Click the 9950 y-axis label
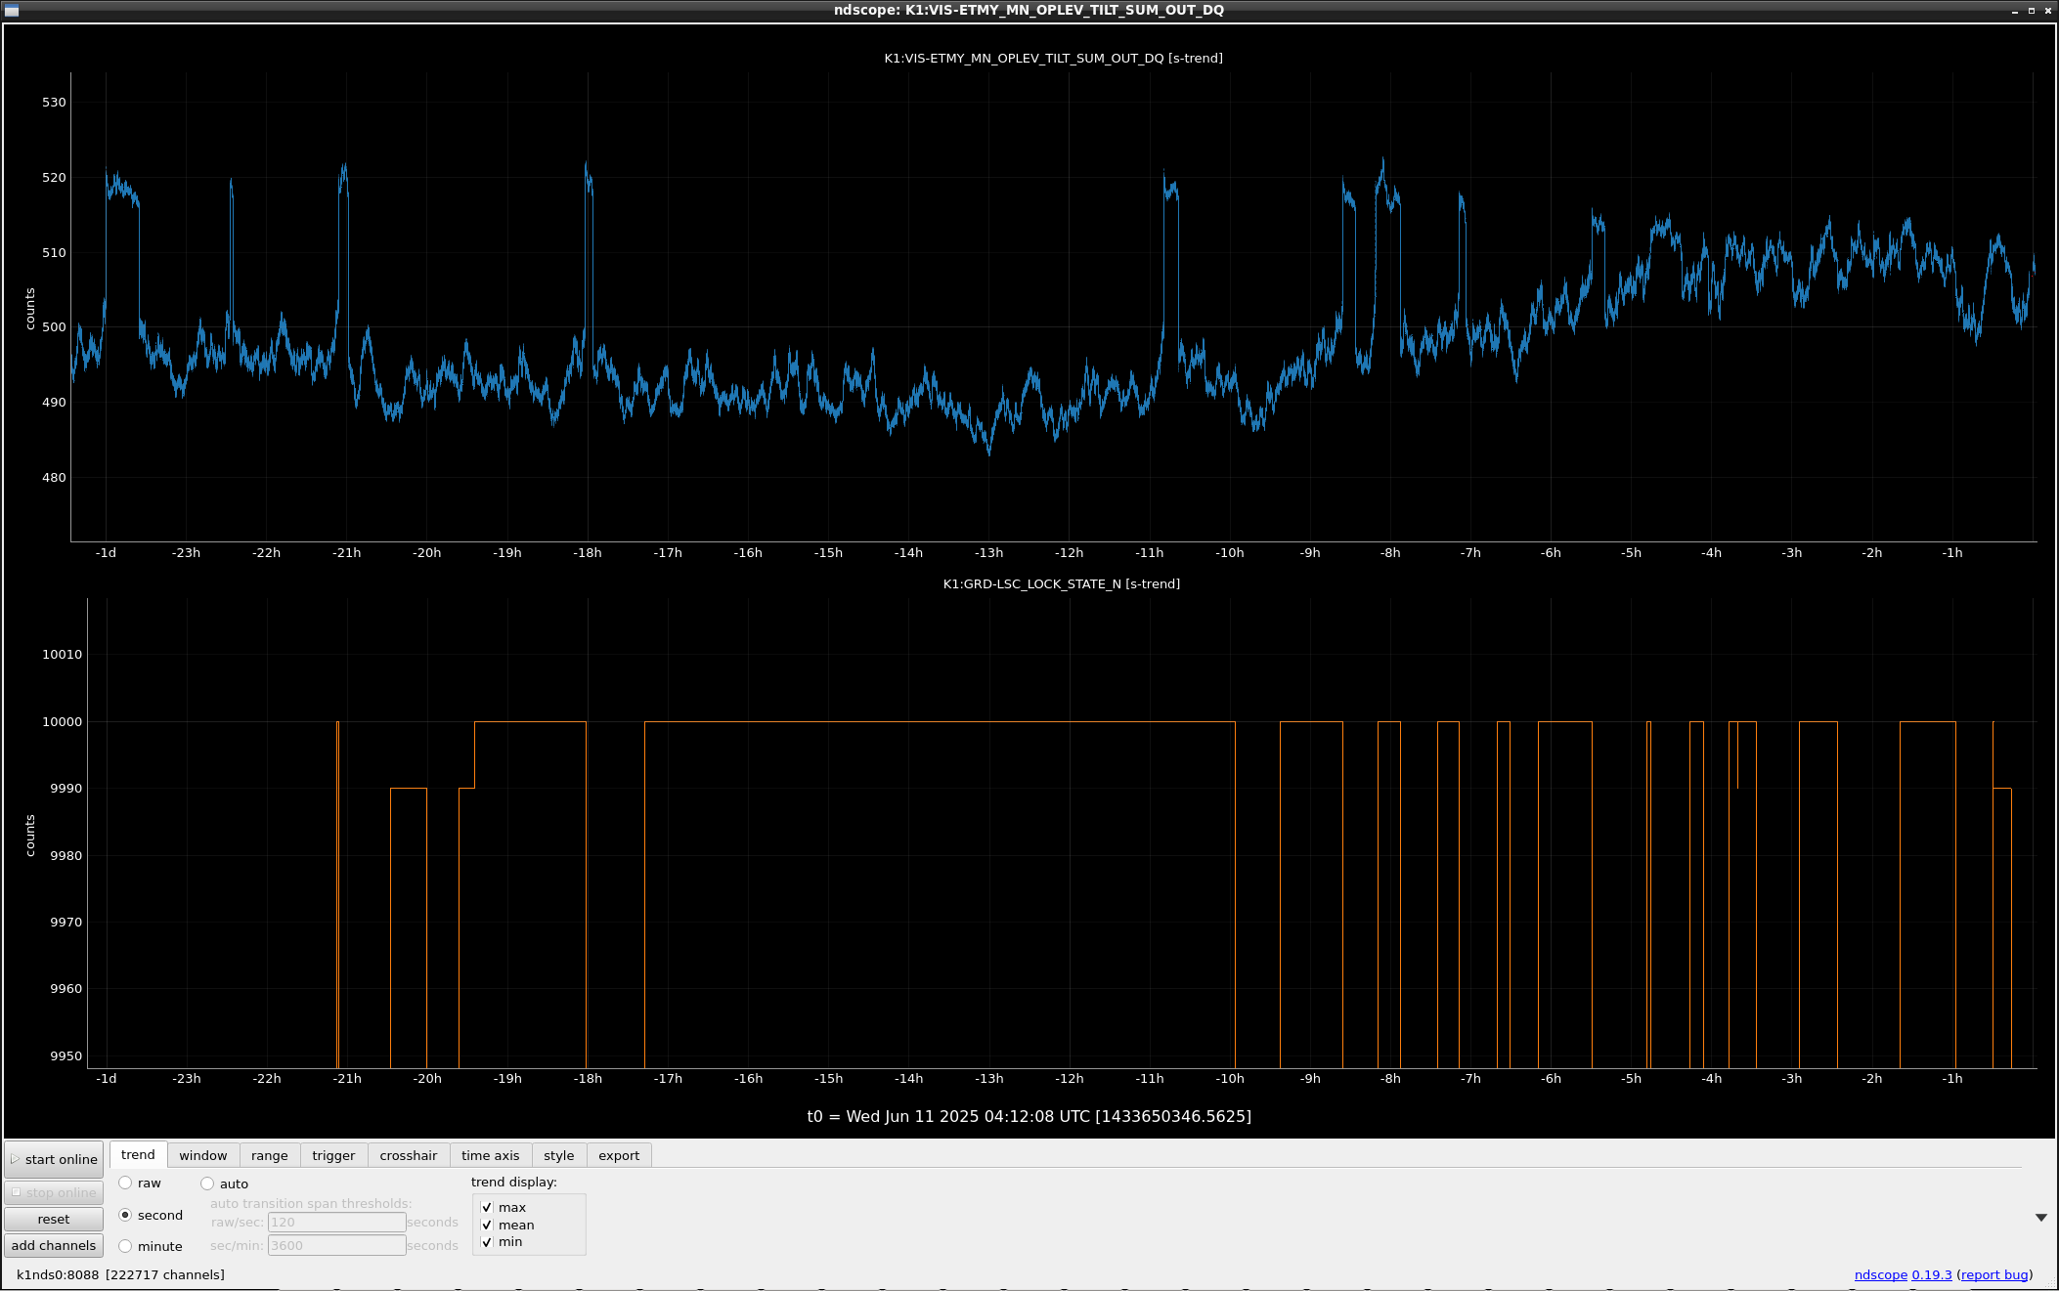 click(66, 1056)
